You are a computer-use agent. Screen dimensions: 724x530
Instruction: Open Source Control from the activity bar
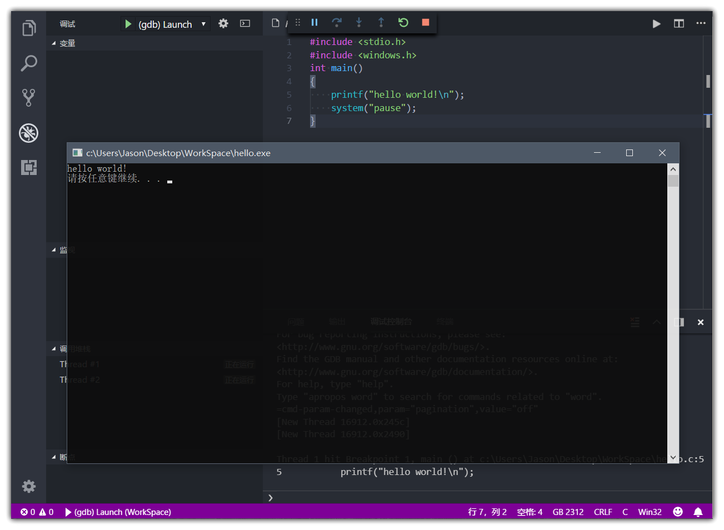click(x=28, y=98)
